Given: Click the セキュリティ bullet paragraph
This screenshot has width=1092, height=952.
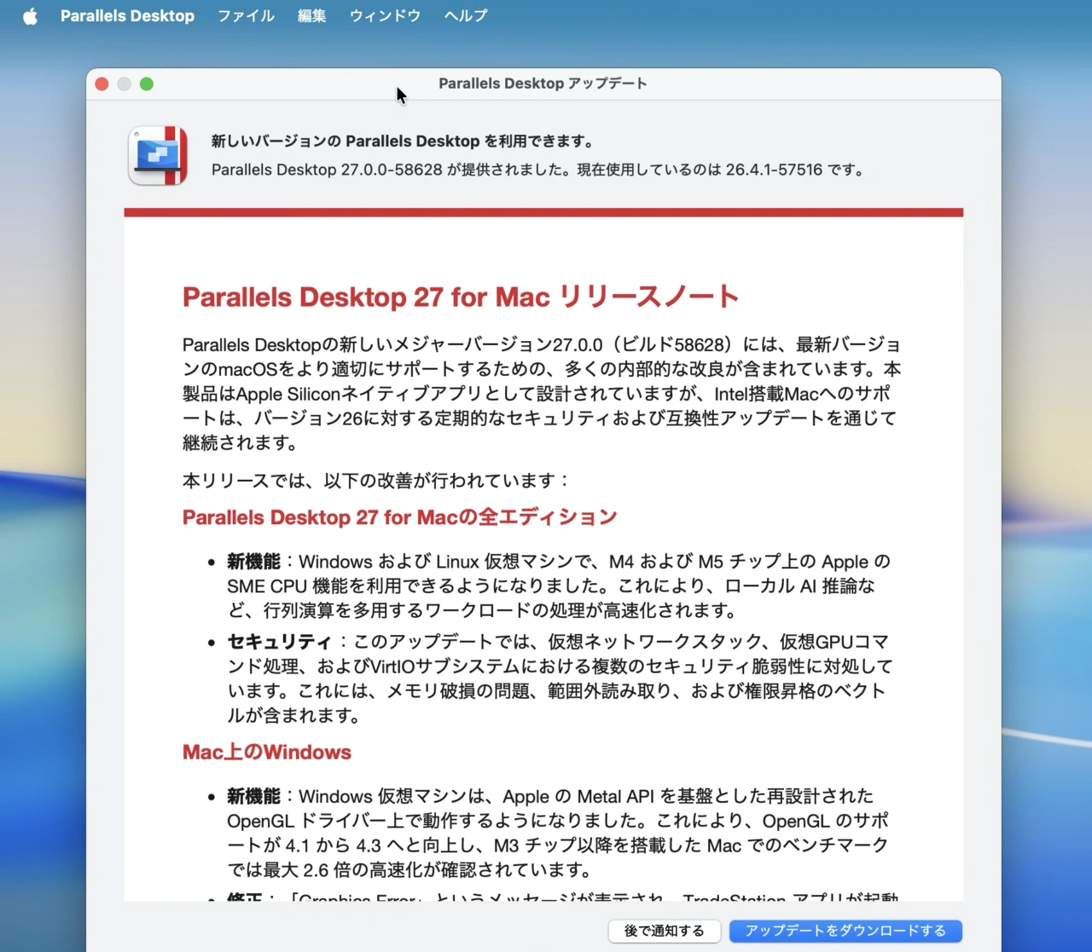Looking at the screenshot, I should point(560,678).
